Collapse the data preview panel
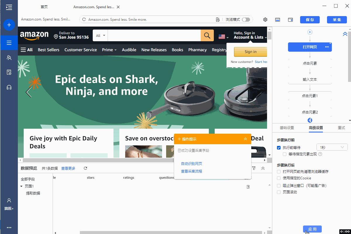 click(263, 168)
